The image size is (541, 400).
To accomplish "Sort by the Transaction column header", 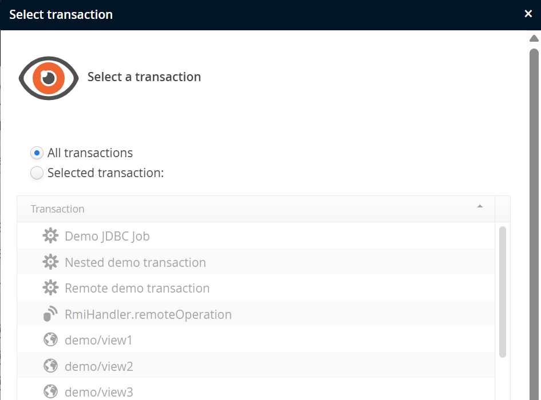I will [57, 209].
